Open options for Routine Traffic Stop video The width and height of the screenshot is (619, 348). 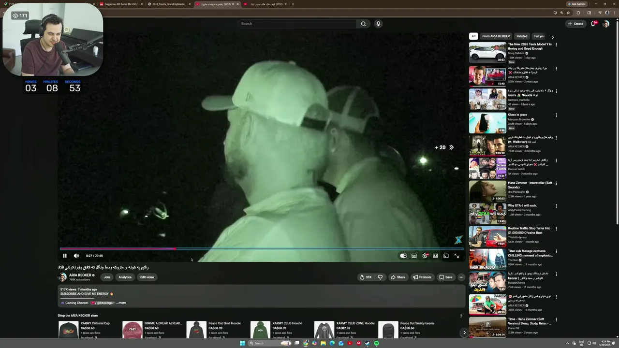[x=556, y=229]
